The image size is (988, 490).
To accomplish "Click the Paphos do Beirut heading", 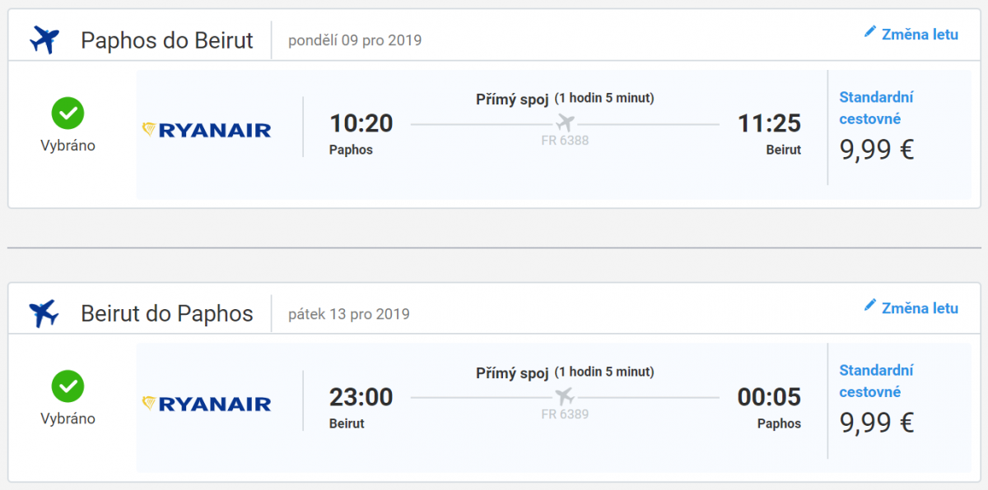I will 167,40.
